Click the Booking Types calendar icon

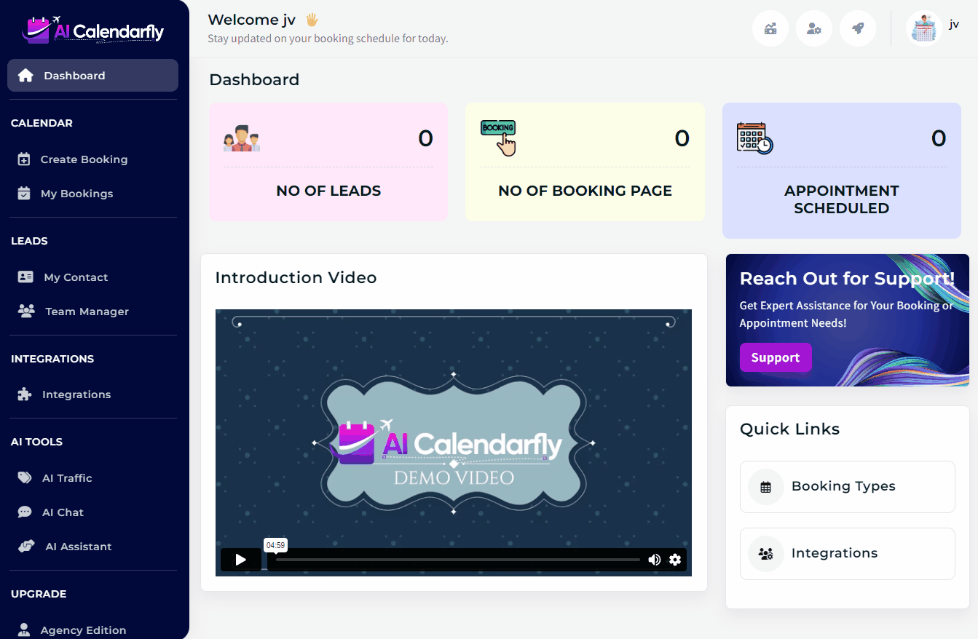coord(766,487)
